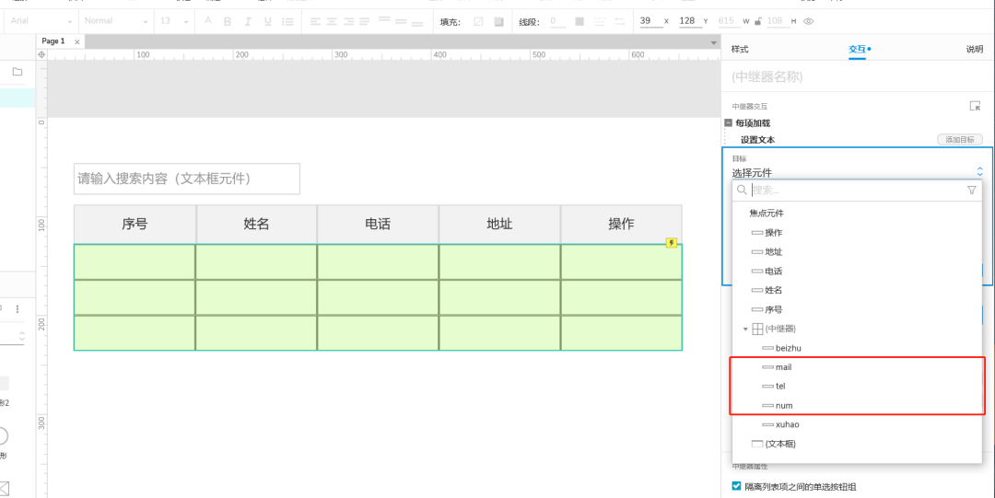This screenshot has width=995, height=498.
Task: Toggle italic formatting
Action: pyautogui.click(x=248, y=21)
